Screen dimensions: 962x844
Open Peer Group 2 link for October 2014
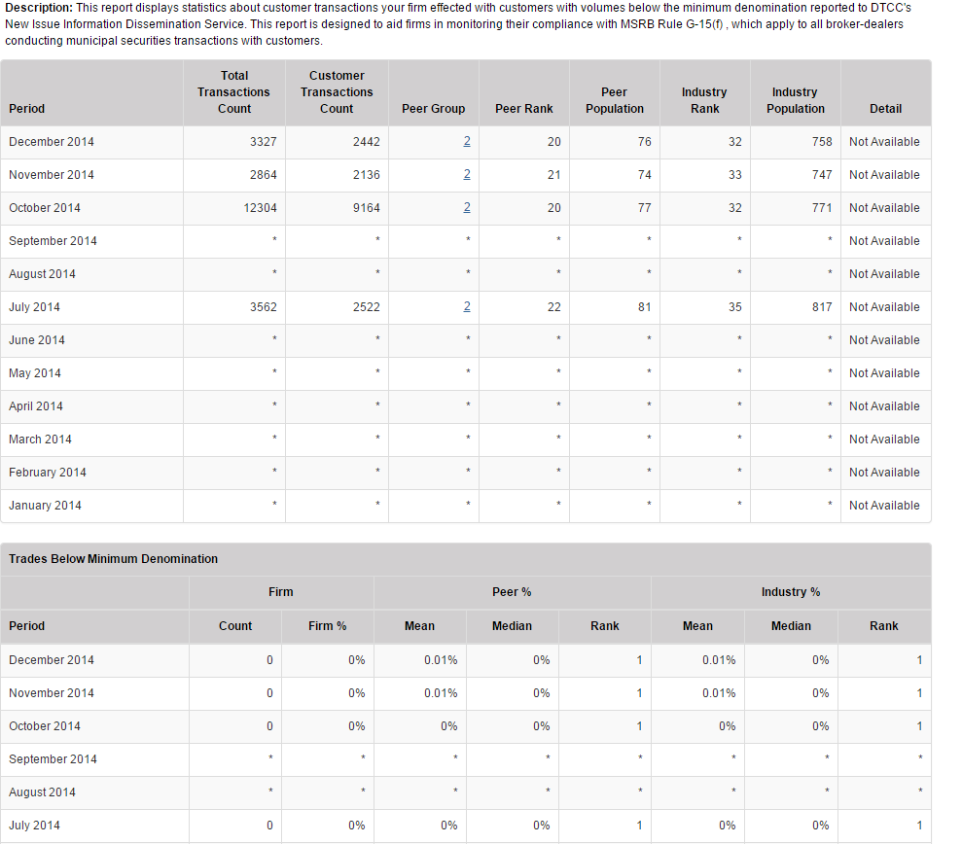pyautogui.click(x=467, y=208)
